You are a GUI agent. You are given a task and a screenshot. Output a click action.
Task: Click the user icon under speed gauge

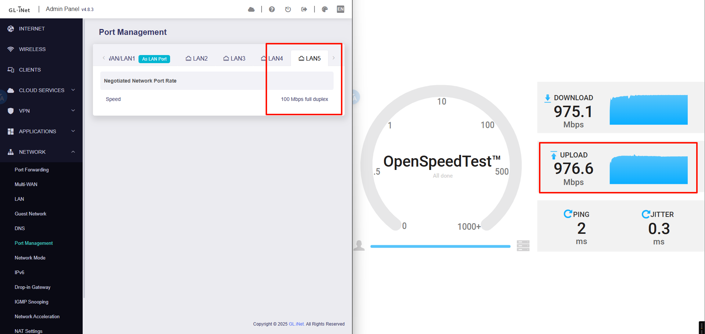359,245
